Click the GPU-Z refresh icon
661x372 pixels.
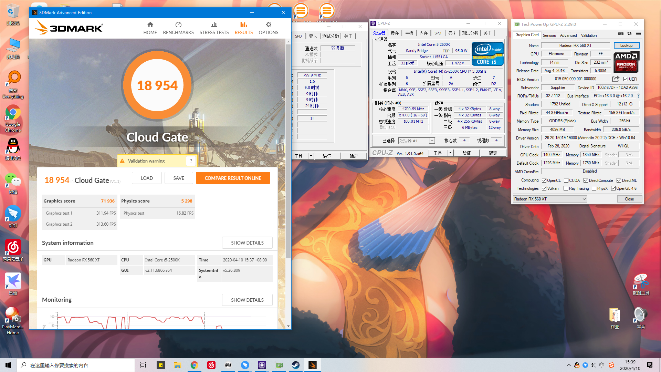pos(629,34)
